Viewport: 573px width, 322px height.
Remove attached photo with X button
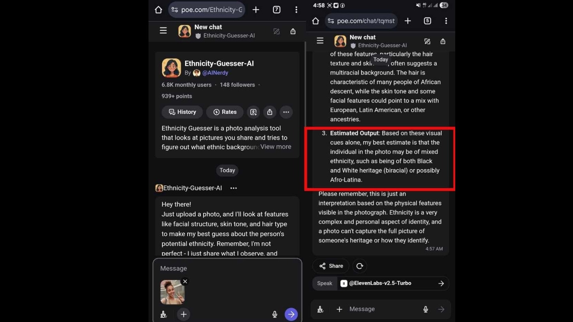click(185, 281)
